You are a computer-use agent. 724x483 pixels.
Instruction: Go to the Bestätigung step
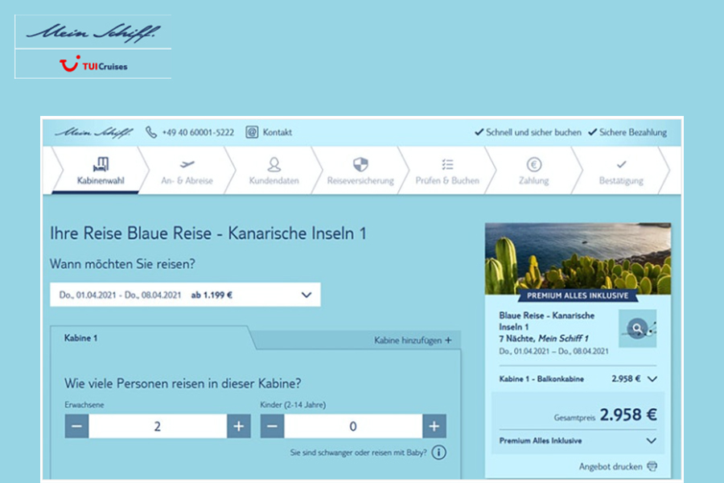coord(622,170)
